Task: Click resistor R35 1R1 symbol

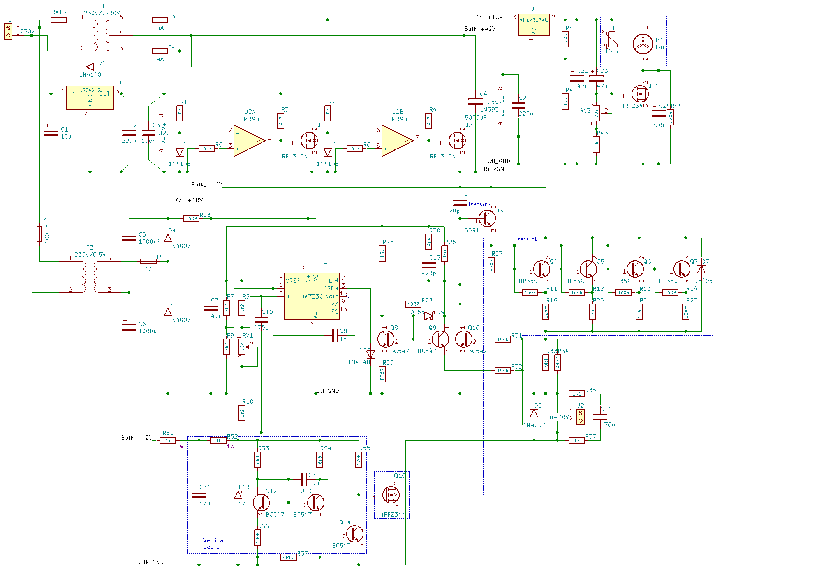Action: pos(577,394)
